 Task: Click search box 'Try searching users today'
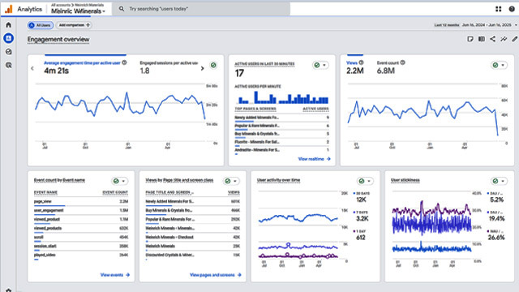point(201,9)
